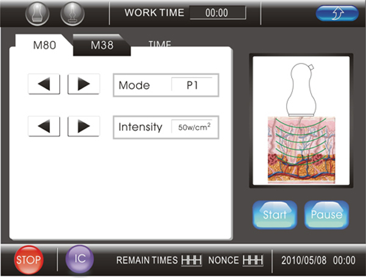The height and width of the screenshot is (278, 366).
Task: Hit the red STOP button
Action: tap(29, 260)
